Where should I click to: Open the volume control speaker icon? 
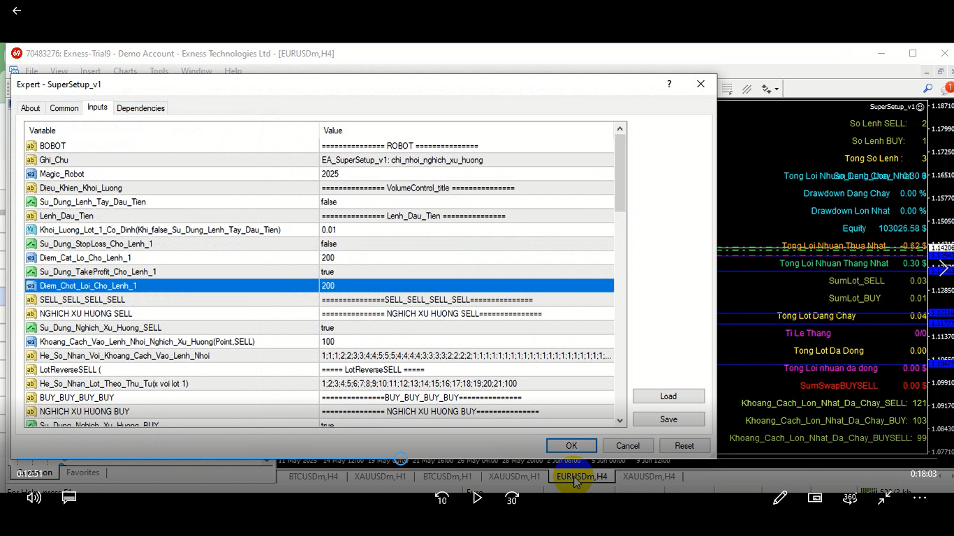pyautogui.click(x=34, y=498)
